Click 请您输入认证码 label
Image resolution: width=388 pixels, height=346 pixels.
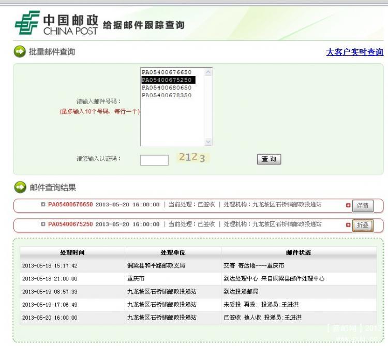coord(98,159)
